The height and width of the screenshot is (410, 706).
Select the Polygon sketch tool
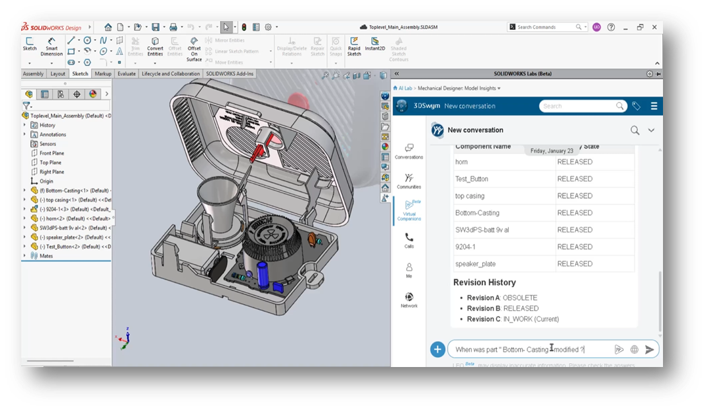(x=87, y=62)
